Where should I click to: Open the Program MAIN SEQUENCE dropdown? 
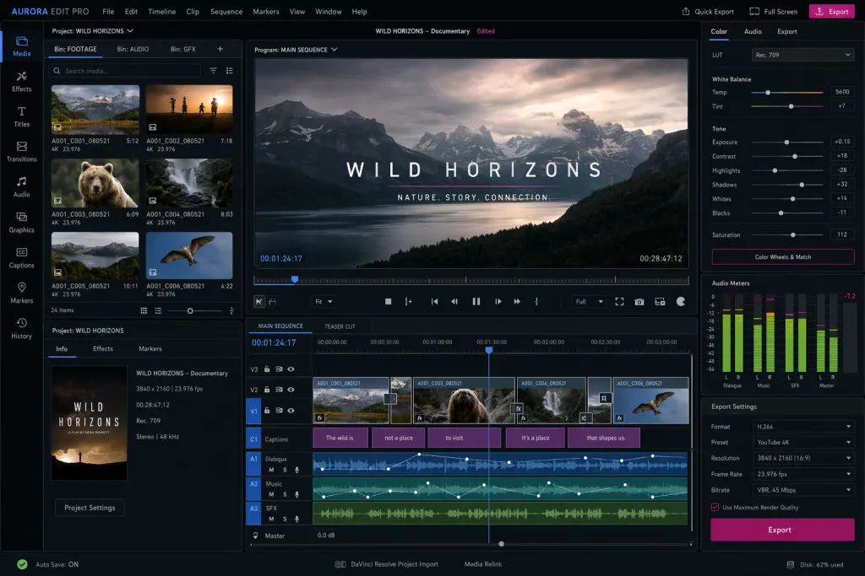point(296,50)
